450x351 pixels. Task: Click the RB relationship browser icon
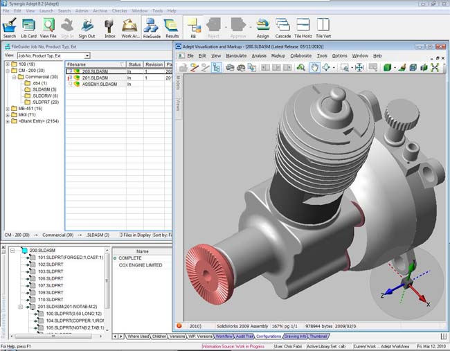coord(194,28)
